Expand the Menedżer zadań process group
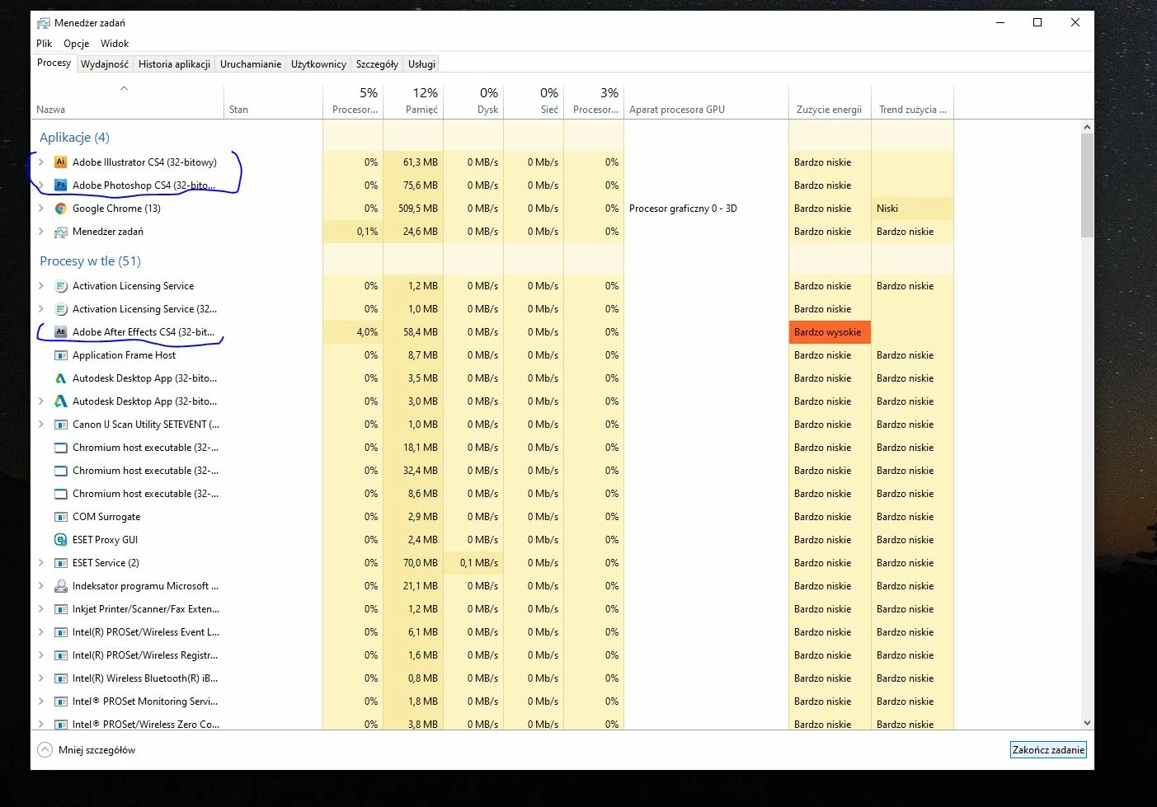1157x807 pixels. coord(41,232)
